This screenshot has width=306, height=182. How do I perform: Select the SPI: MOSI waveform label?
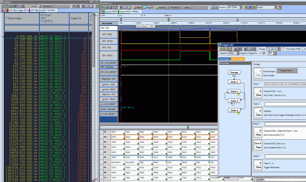(x=108, y=41)
